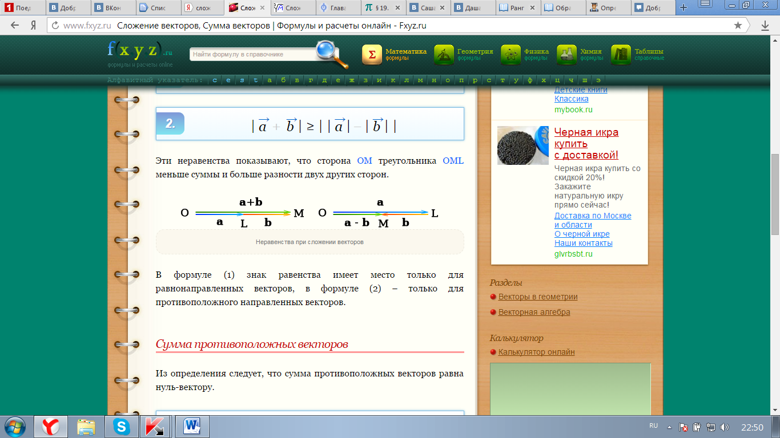The image size is (780, 438).
Task: Switch to the § 19. browser tab
Action: 384,8
